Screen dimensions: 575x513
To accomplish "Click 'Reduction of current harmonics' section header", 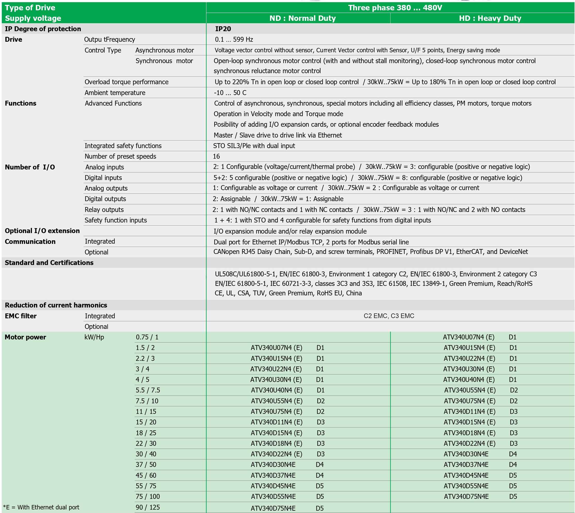I will (x=56, y=305).
